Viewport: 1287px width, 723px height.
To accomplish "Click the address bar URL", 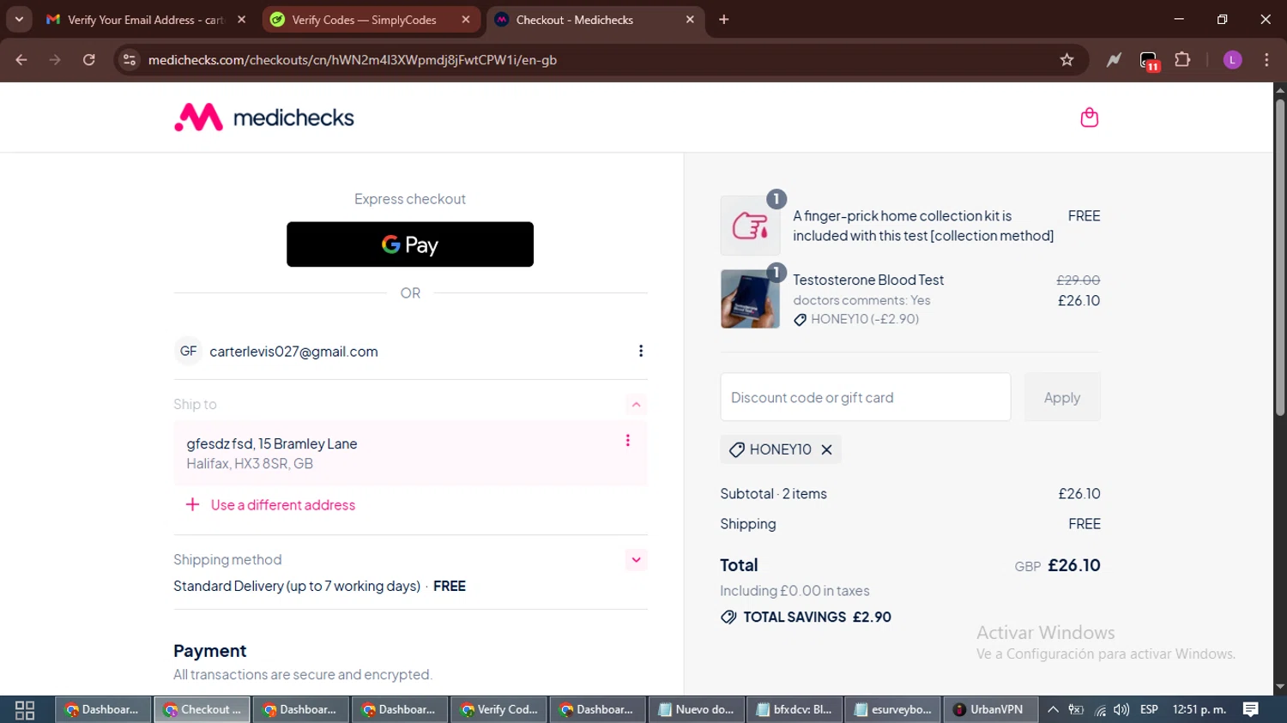I will pyautogui.click(x=353, y=60).
